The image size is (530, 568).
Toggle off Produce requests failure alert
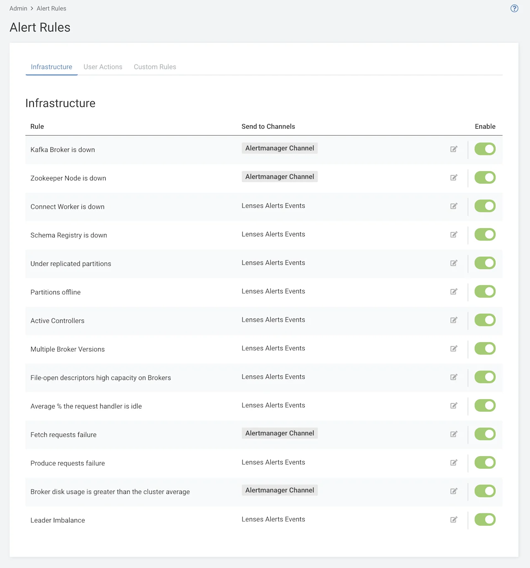tap(484, 463)
